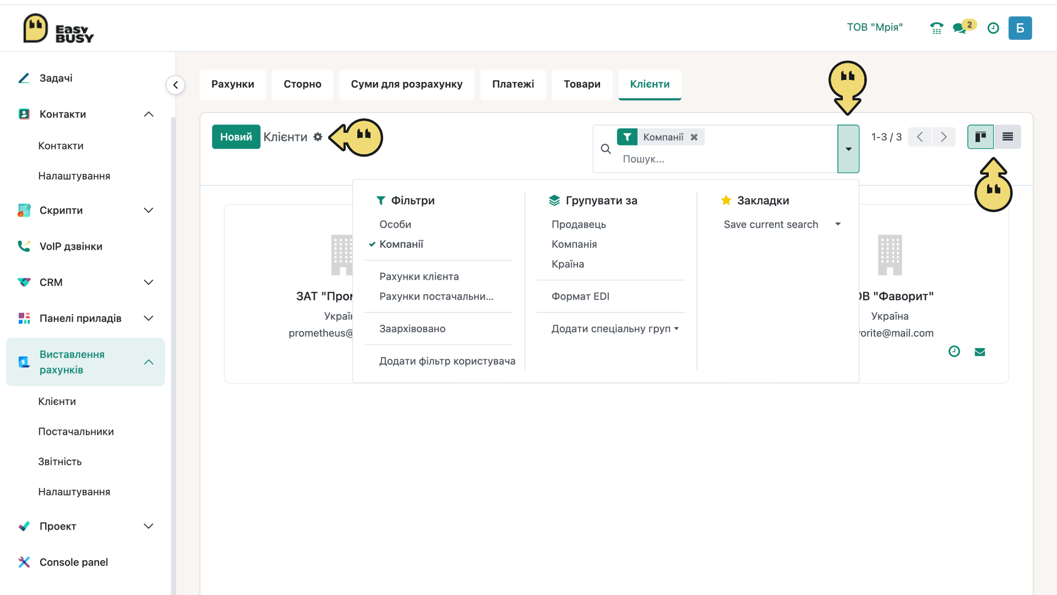The image size is (1057, 595).
Task: Open the Платежі tab
Action: pos(513,84)
